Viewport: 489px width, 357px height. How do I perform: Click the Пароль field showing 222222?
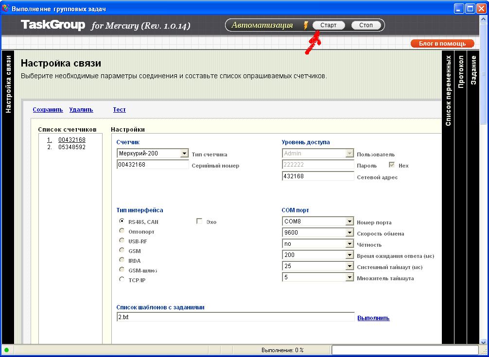(318, 165)
